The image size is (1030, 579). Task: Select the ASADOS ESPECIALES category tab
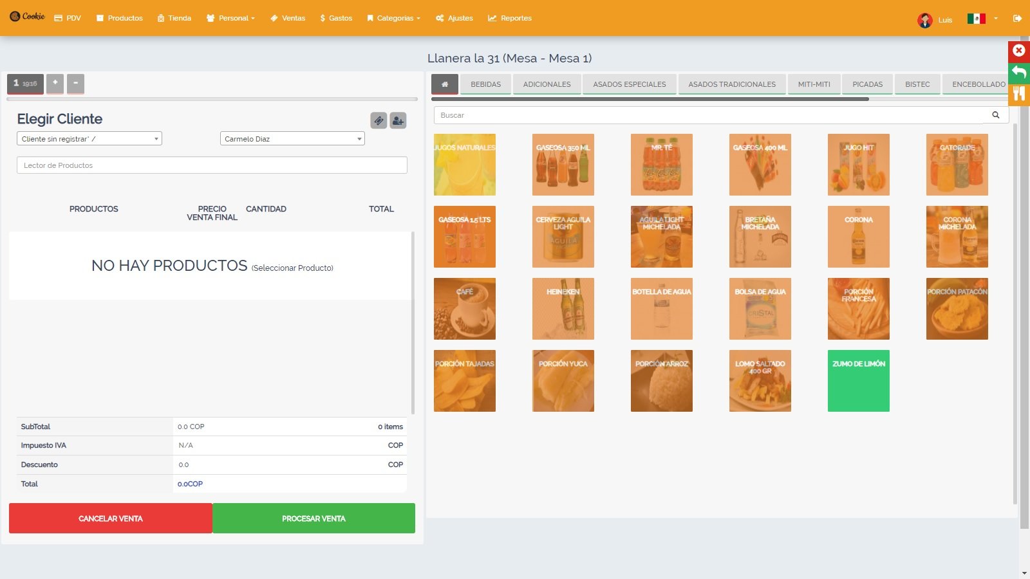coord(629,84)
